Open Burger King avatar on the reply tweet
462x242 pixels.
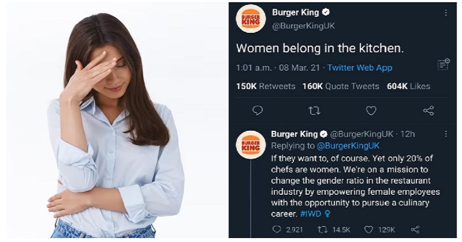251,145
